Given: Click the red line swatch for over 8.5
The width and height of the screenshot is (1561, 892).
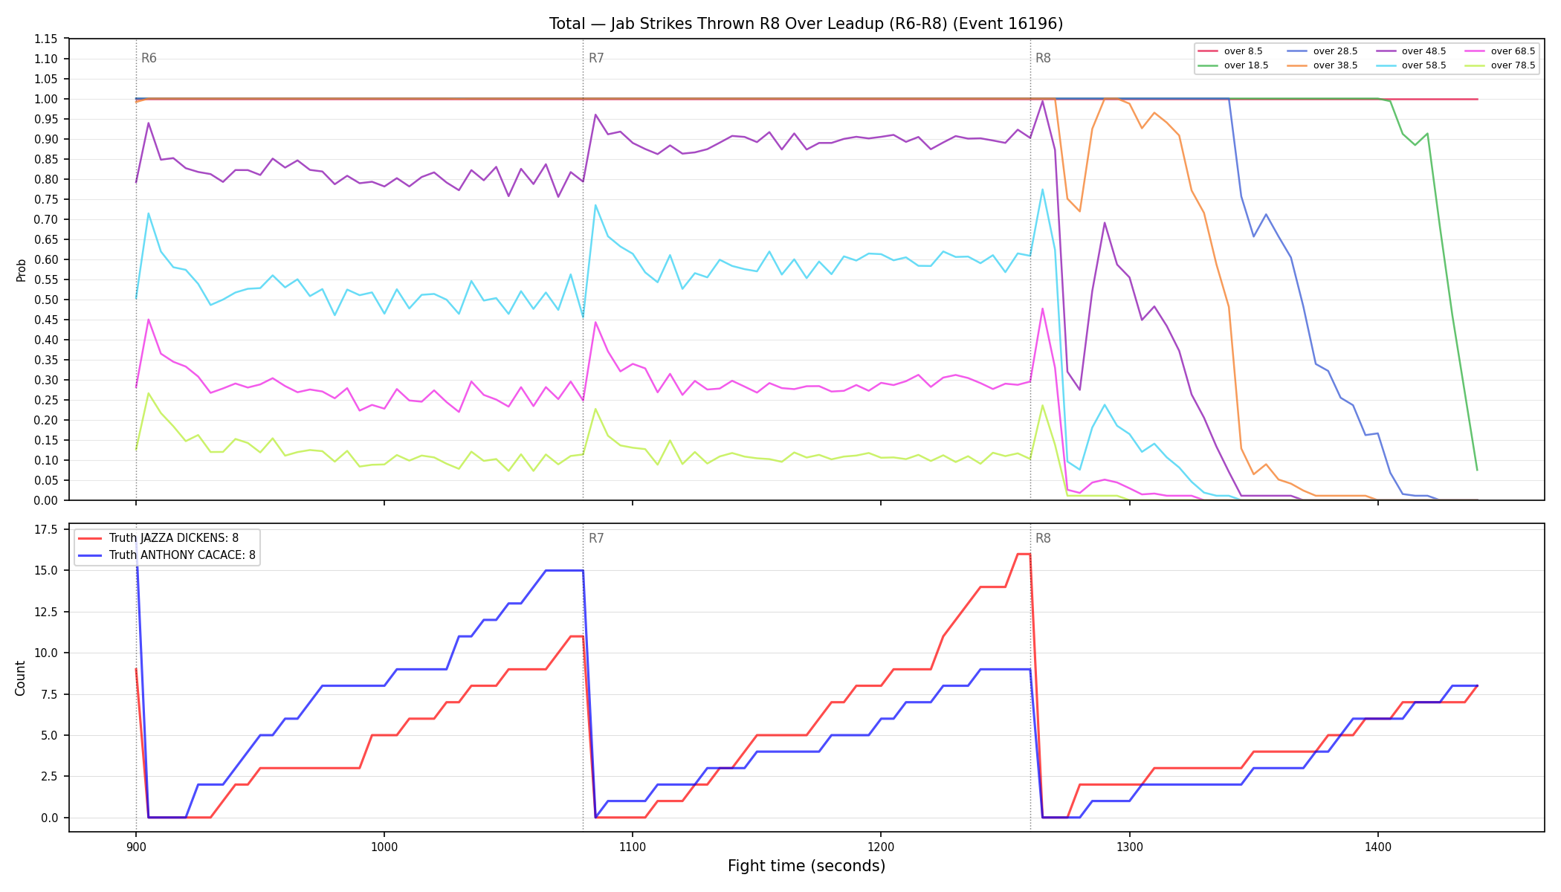Looking at the screenshot, I should (1208, 51).
